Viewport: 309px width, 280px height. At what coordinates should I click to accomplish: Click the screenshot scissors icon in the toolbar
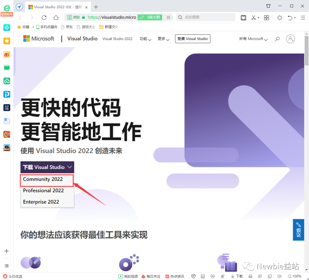(253, 18)
